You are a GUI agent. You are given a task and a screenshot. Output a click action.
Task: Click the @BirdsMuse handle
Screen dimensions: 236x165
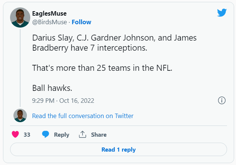50,22
